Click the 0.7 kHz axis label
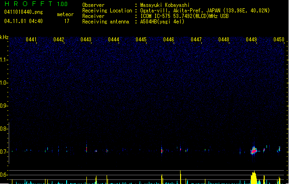 [x=4, y=152]
